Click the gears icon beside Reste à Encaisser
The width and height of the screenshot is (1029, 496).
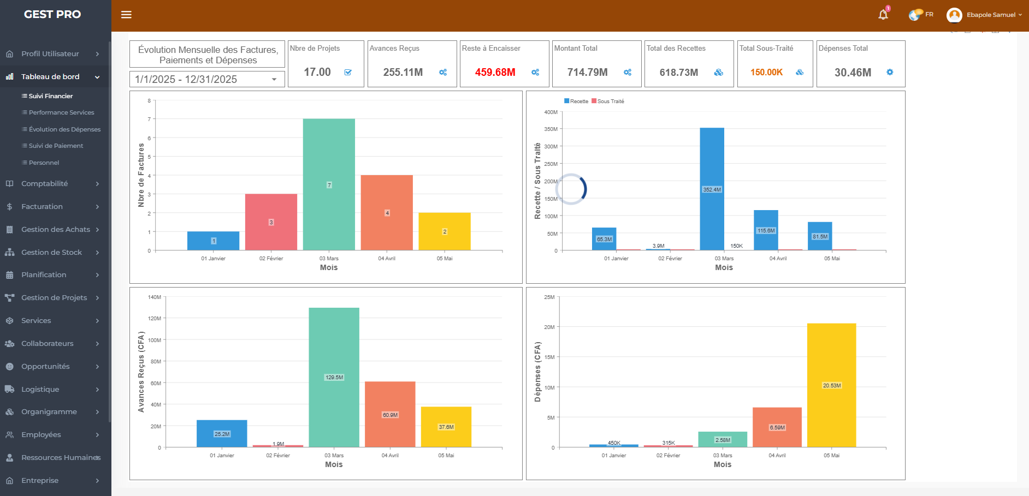(535, 72)
